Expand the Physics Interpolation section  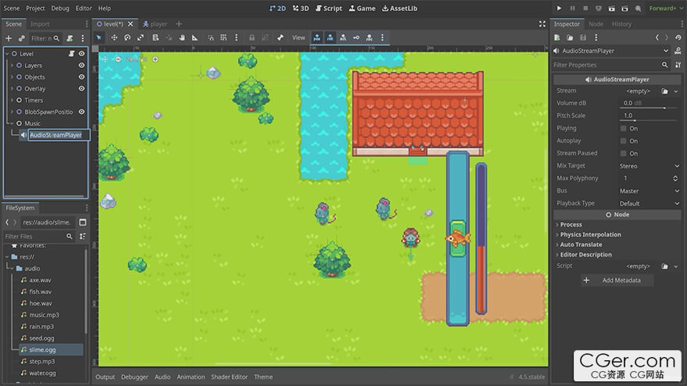coord(590,235)
